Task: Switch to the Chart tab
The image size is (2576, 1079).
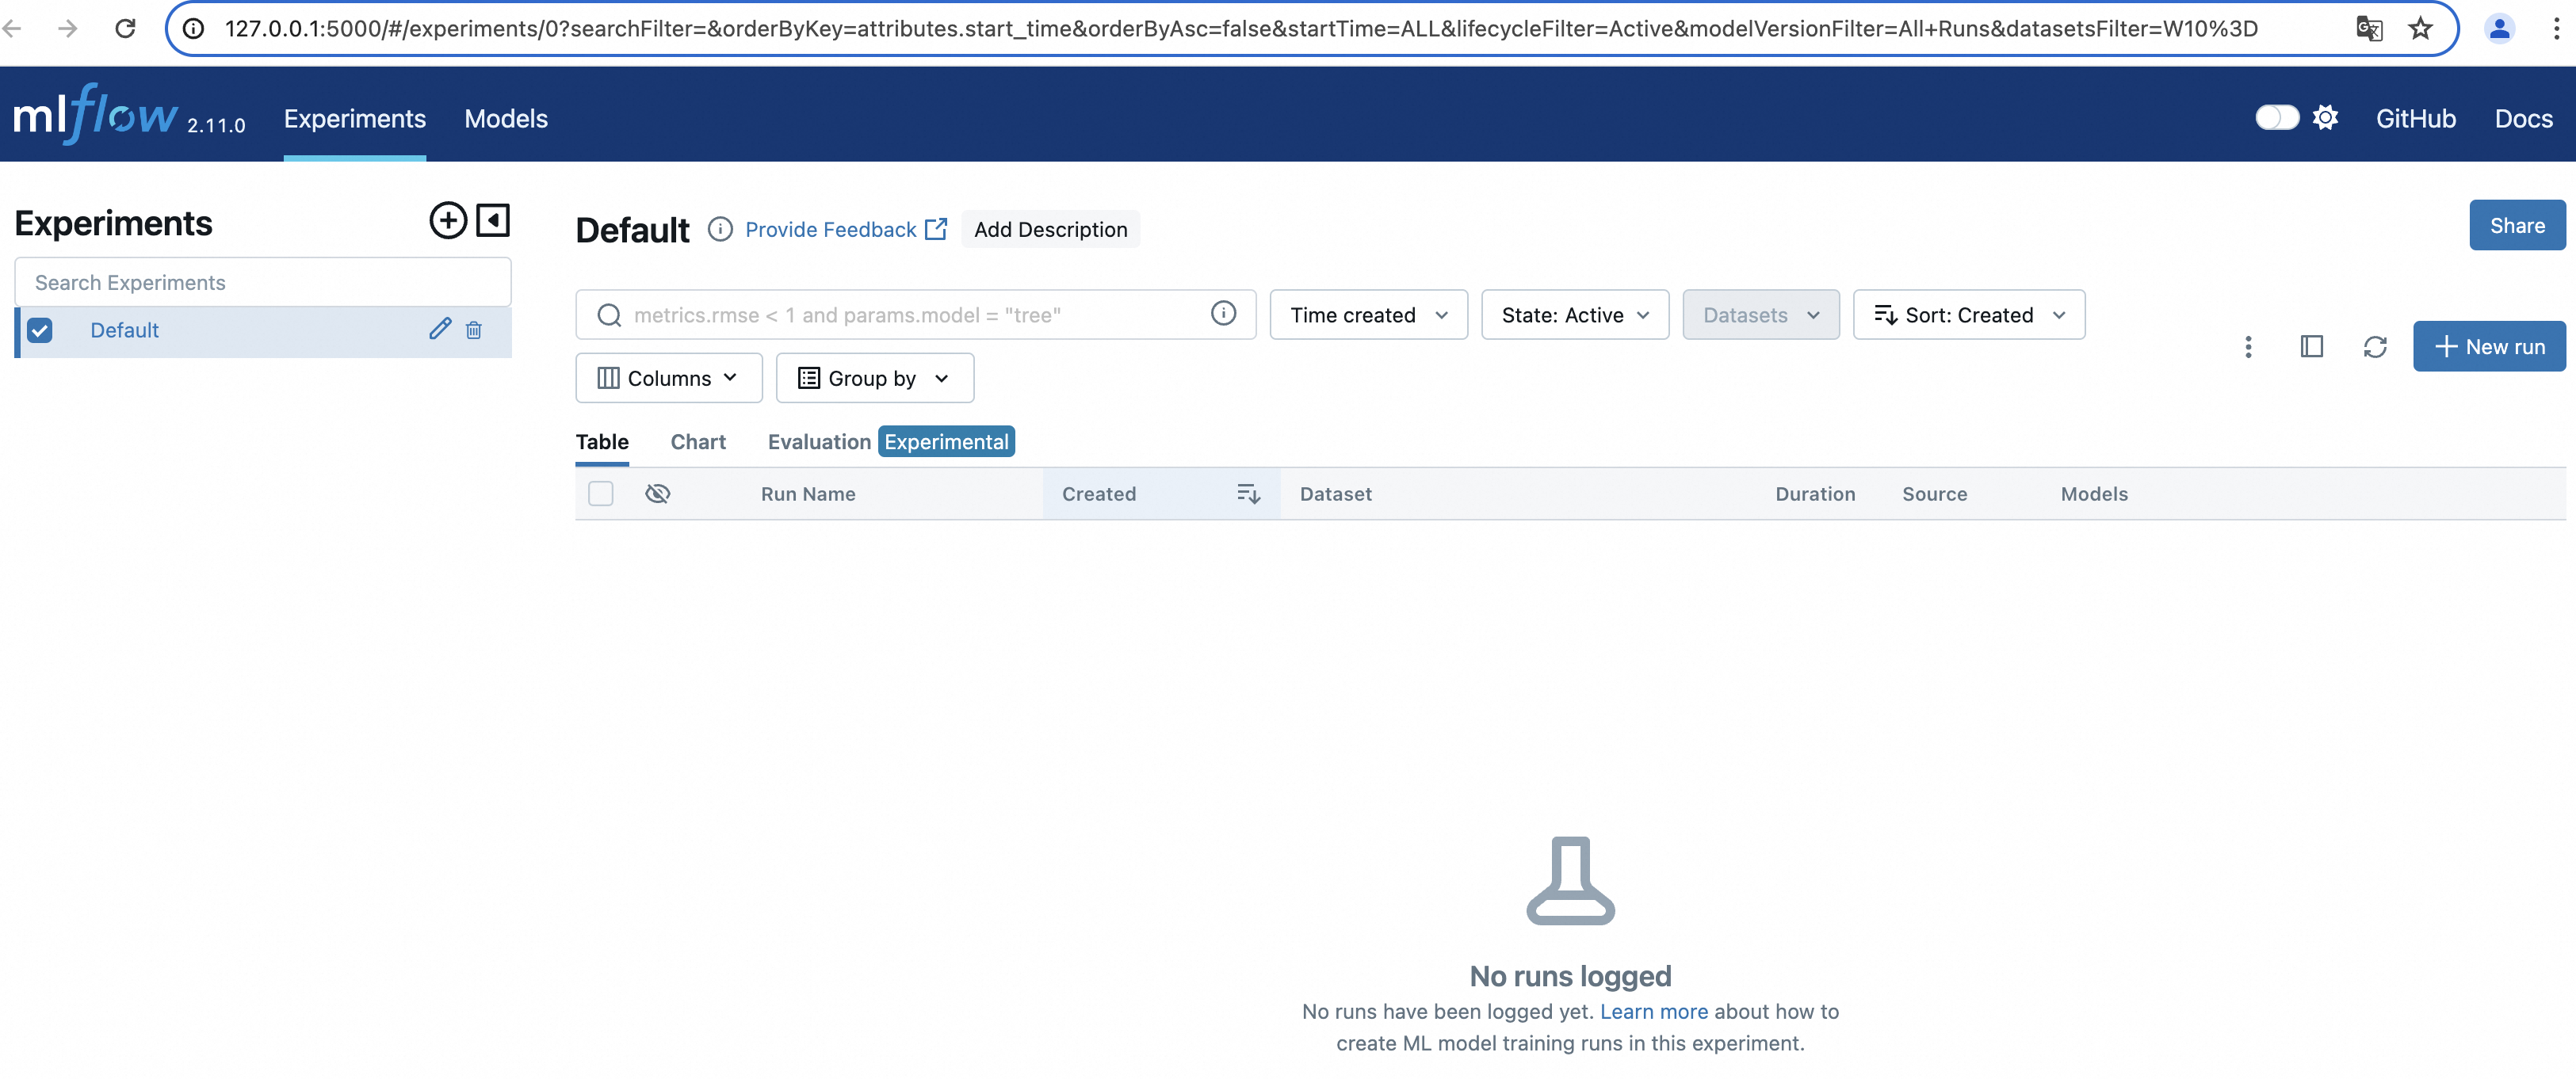Action: coord(697,441)
